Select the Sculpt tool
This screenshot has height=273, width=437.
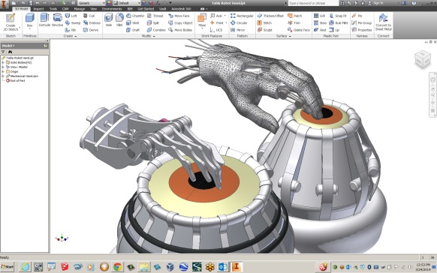(x=265, y=30)
